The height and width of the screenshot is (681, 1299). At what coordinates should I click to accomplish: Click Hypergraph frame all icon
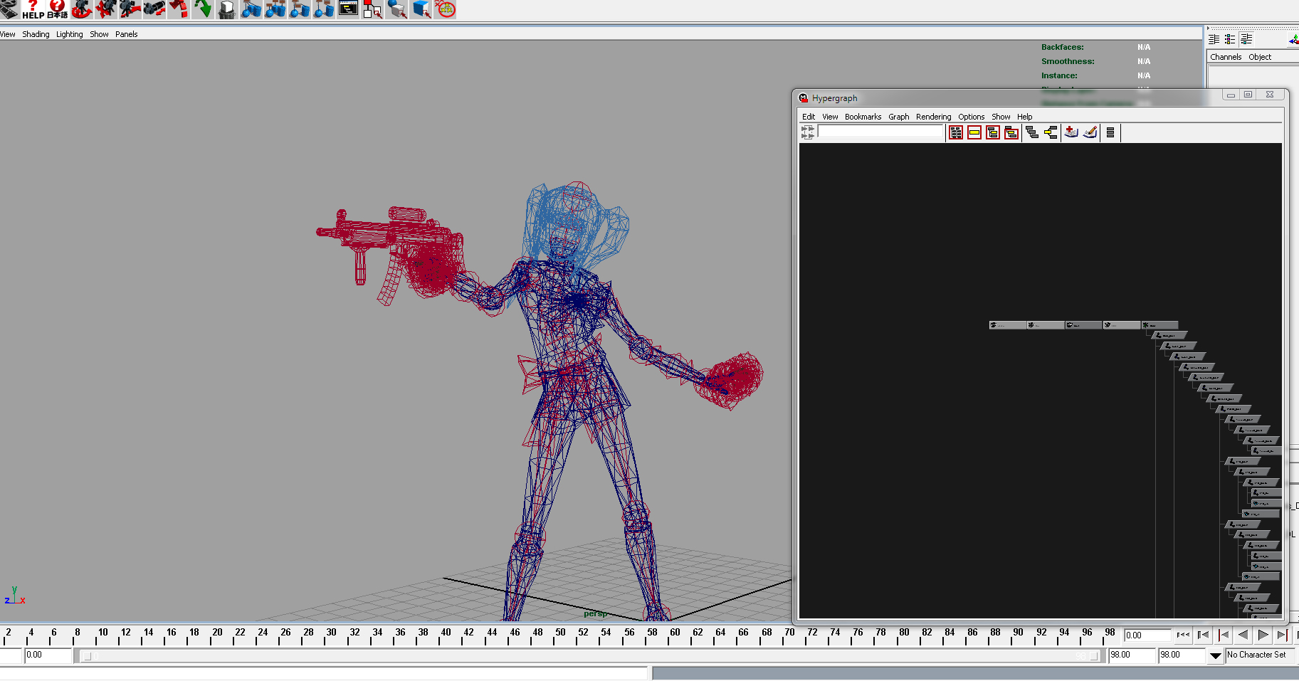(x=956, y=132)
